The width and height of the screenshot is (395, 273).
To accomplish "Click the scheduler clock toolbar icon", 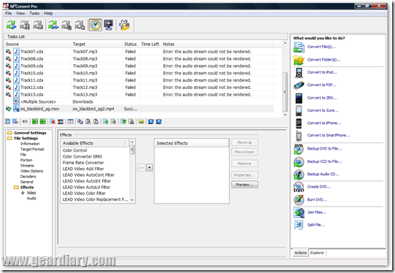I will 96,25.
